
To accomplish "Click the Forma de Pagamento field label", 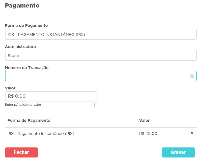I will click(26, 26).
